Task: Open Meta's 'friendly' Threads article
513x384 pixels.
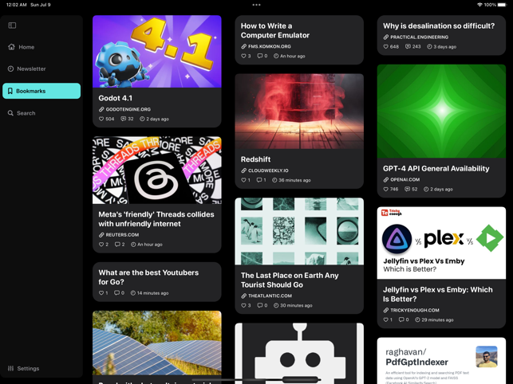Action: coord(156,219)
